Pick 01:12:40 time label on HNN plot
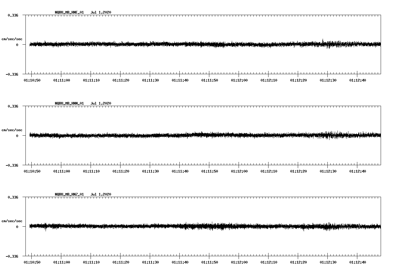402x273 pixels. pos(358,171)
